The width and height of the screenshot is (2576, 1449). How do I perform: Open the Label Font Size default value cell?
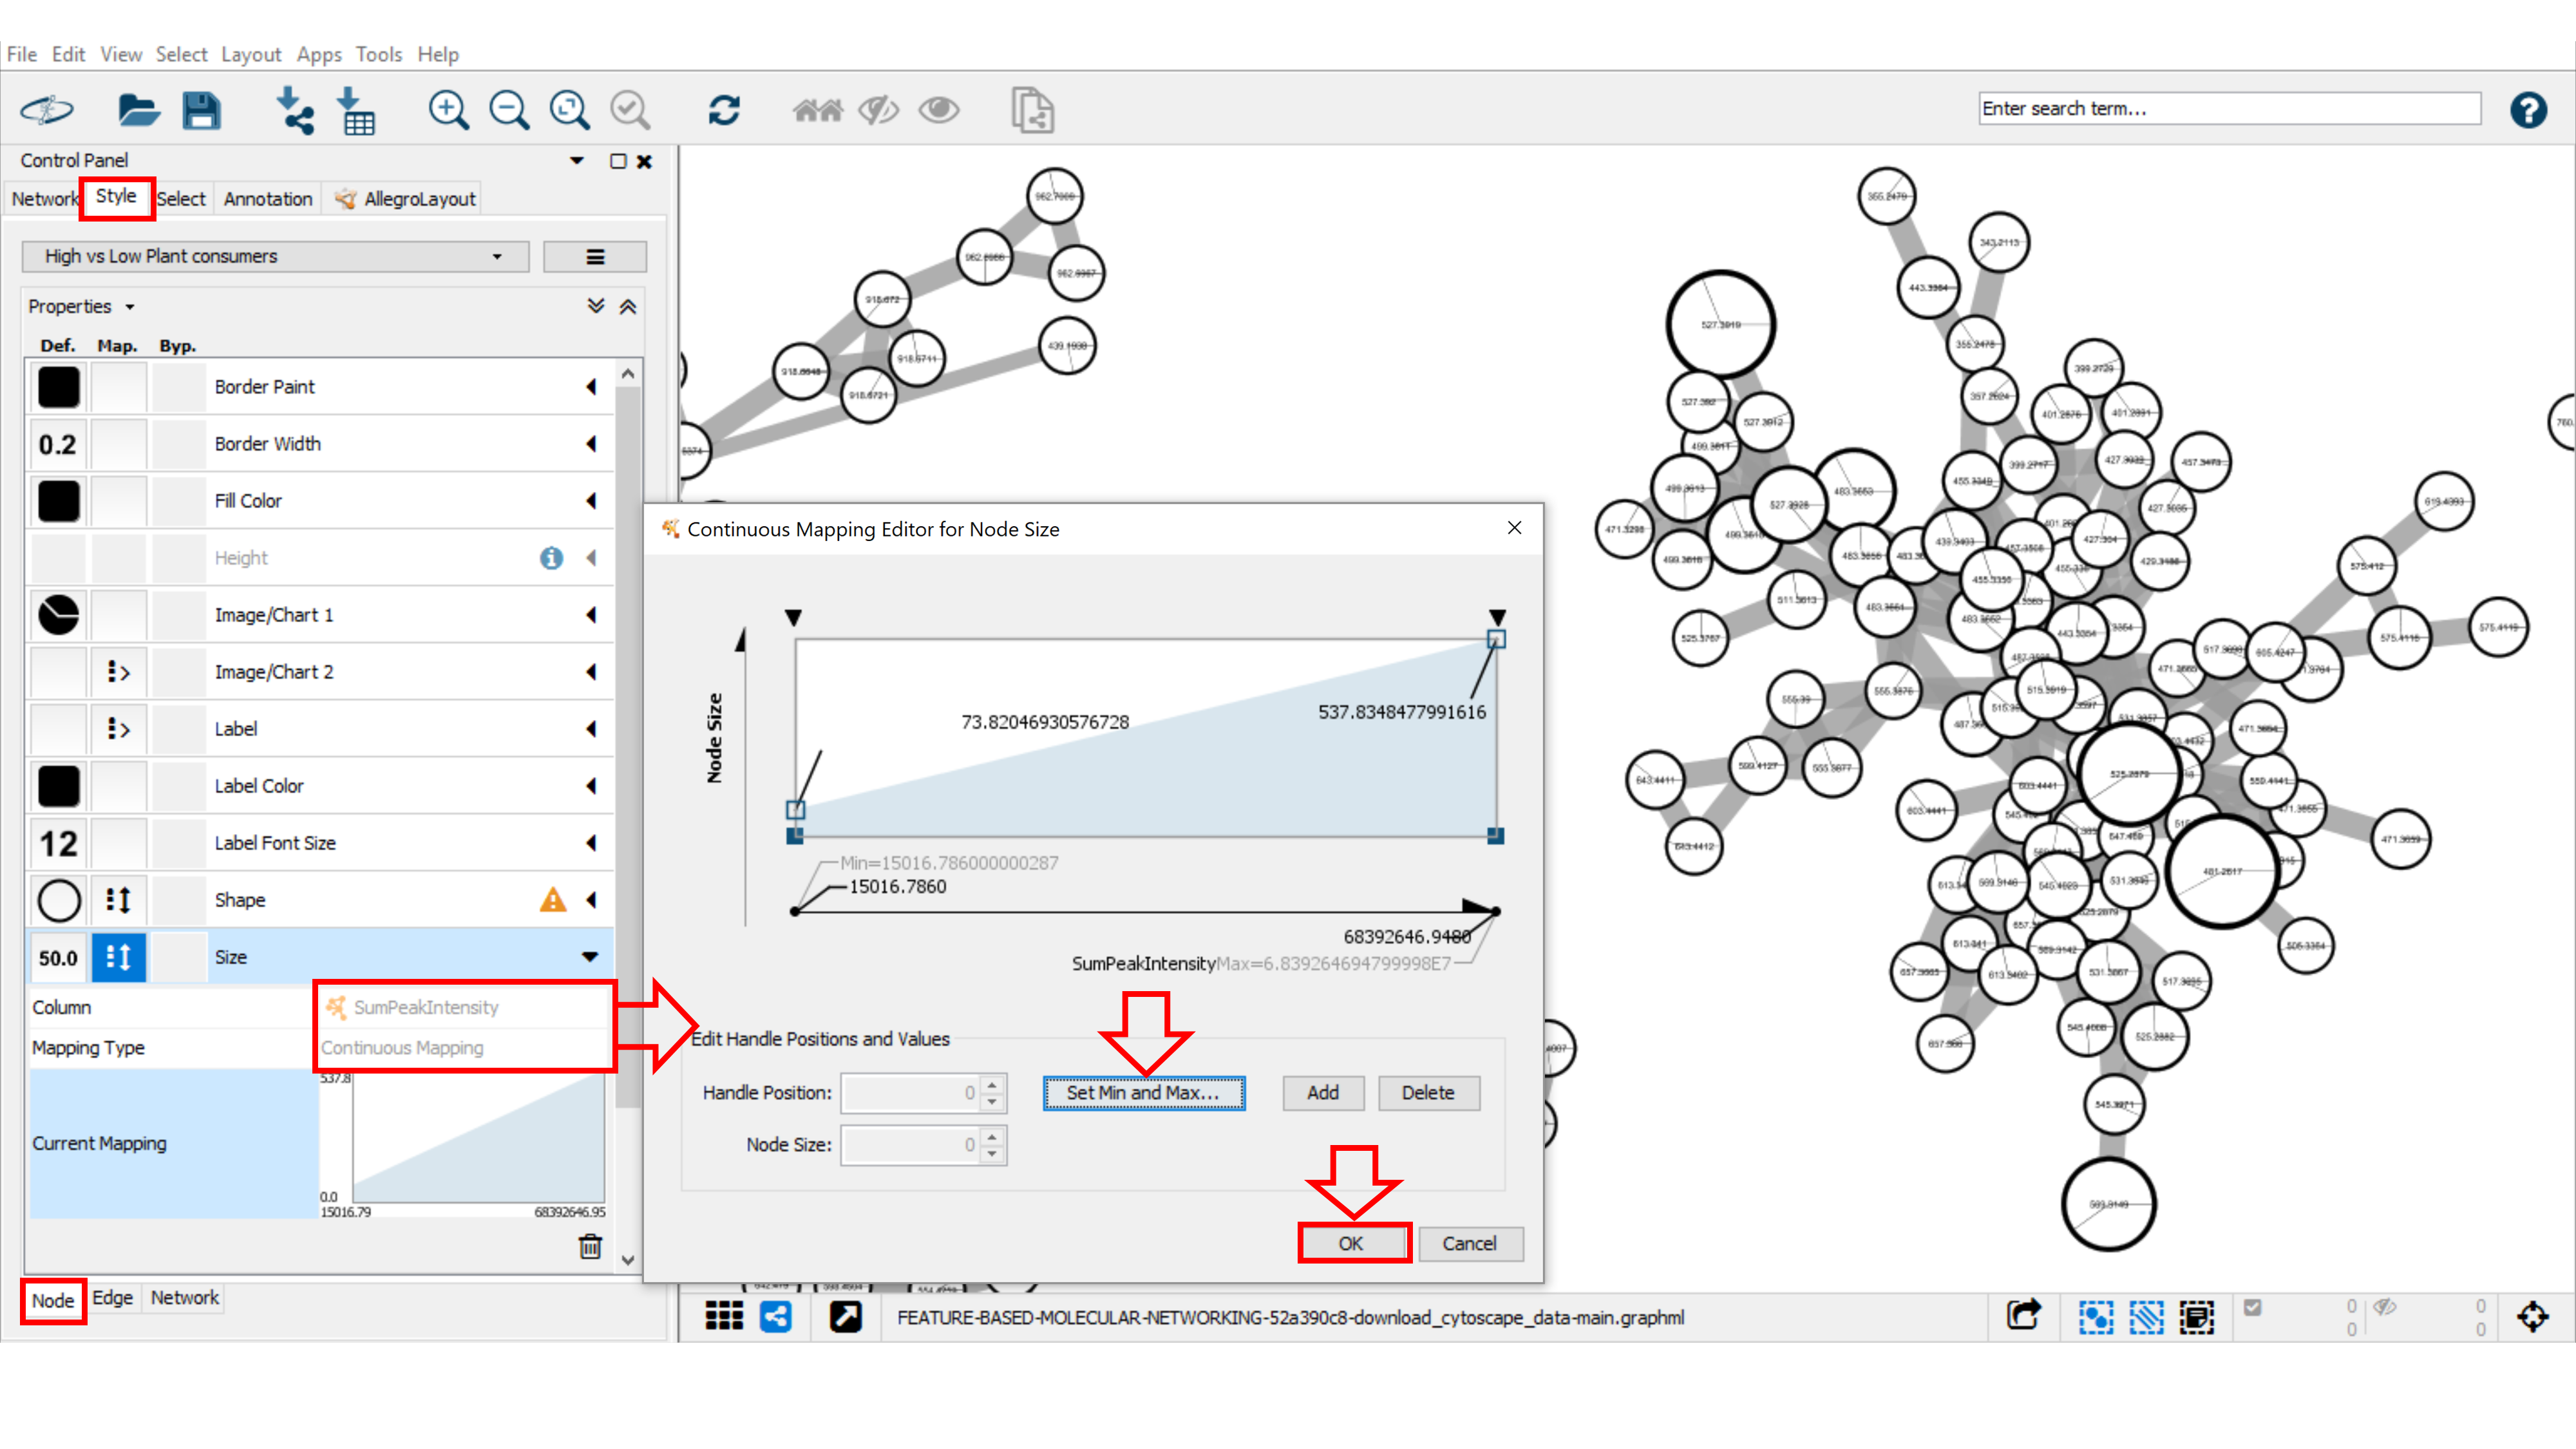pyautogui.click(x=58, y=843)
